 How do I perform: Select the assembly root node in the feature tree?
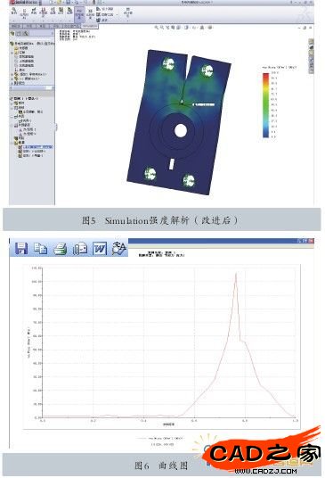click(32, 44)
